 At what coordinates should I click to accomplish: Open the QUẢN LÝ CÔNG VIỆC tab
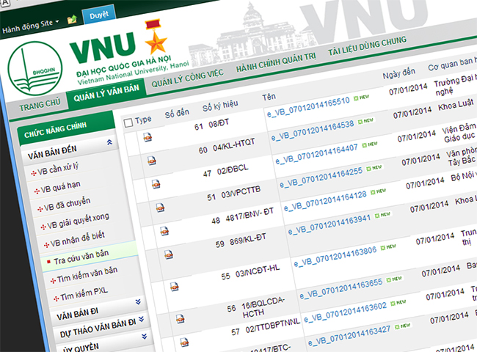(x=187, y=78)
